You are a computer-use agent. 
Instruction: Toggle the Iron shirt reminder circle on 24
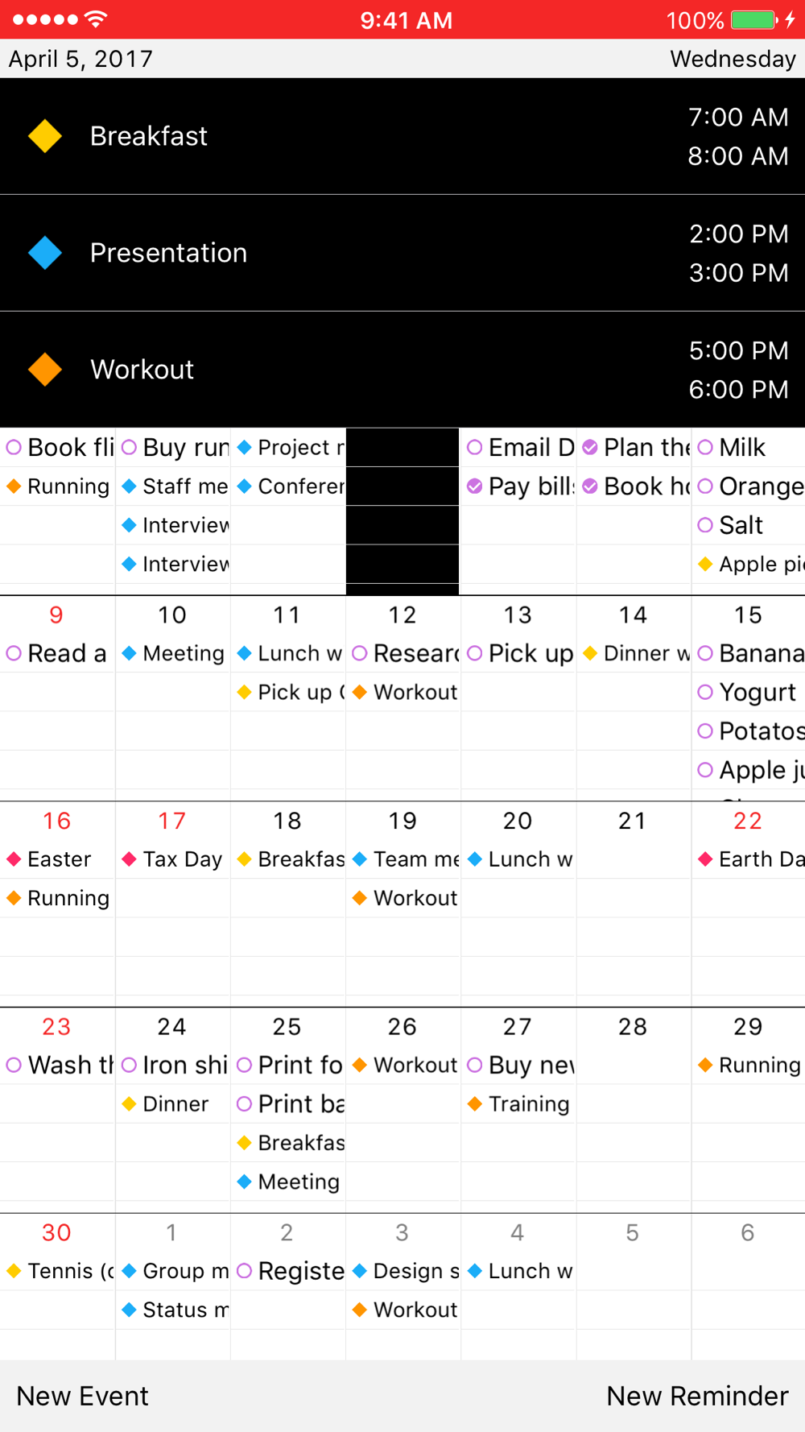[x=129, y=1065]
